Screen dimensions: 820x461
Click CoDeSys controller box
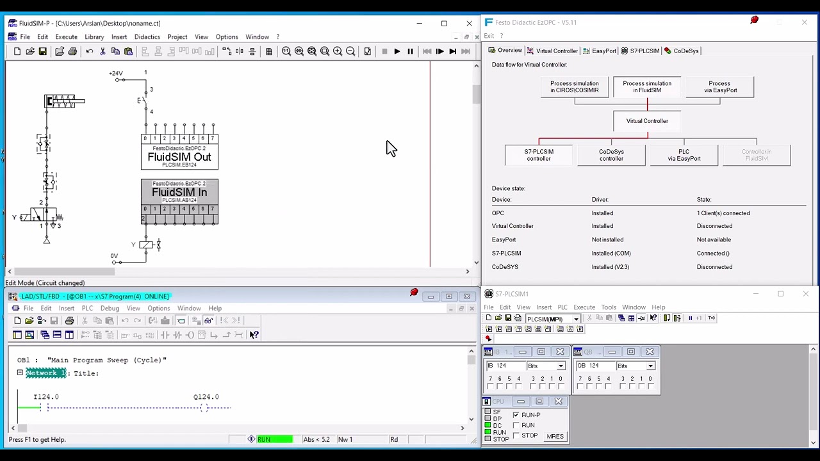[x=611, y=155]
